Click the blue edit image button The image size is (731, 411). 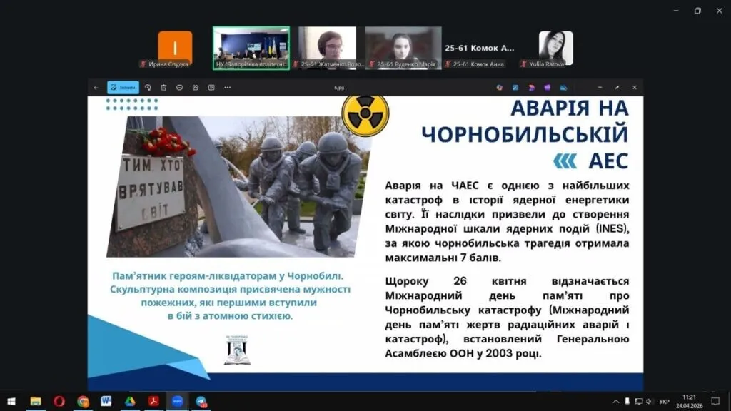point(123,88)
